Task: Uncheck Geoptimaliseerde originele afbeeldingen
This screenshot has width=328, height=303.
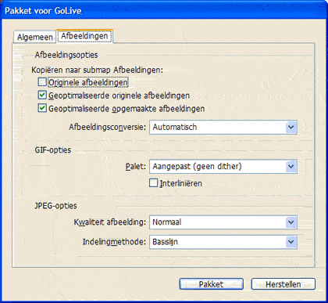Action: coord(42,95)
